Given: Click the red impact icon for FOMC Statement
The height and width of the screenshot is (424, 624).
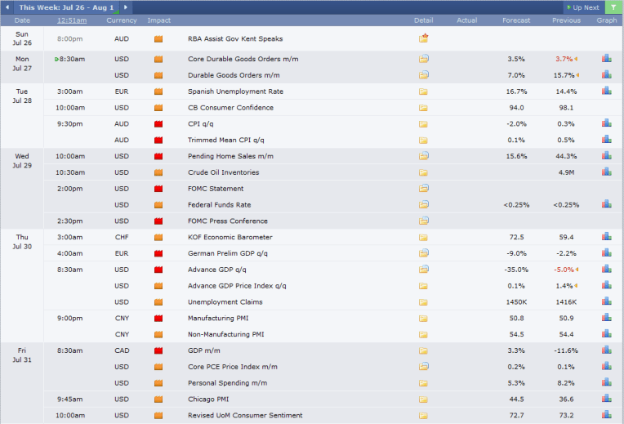Looking at the screenshot, I should pyautogui.click(x=158, y=189).
